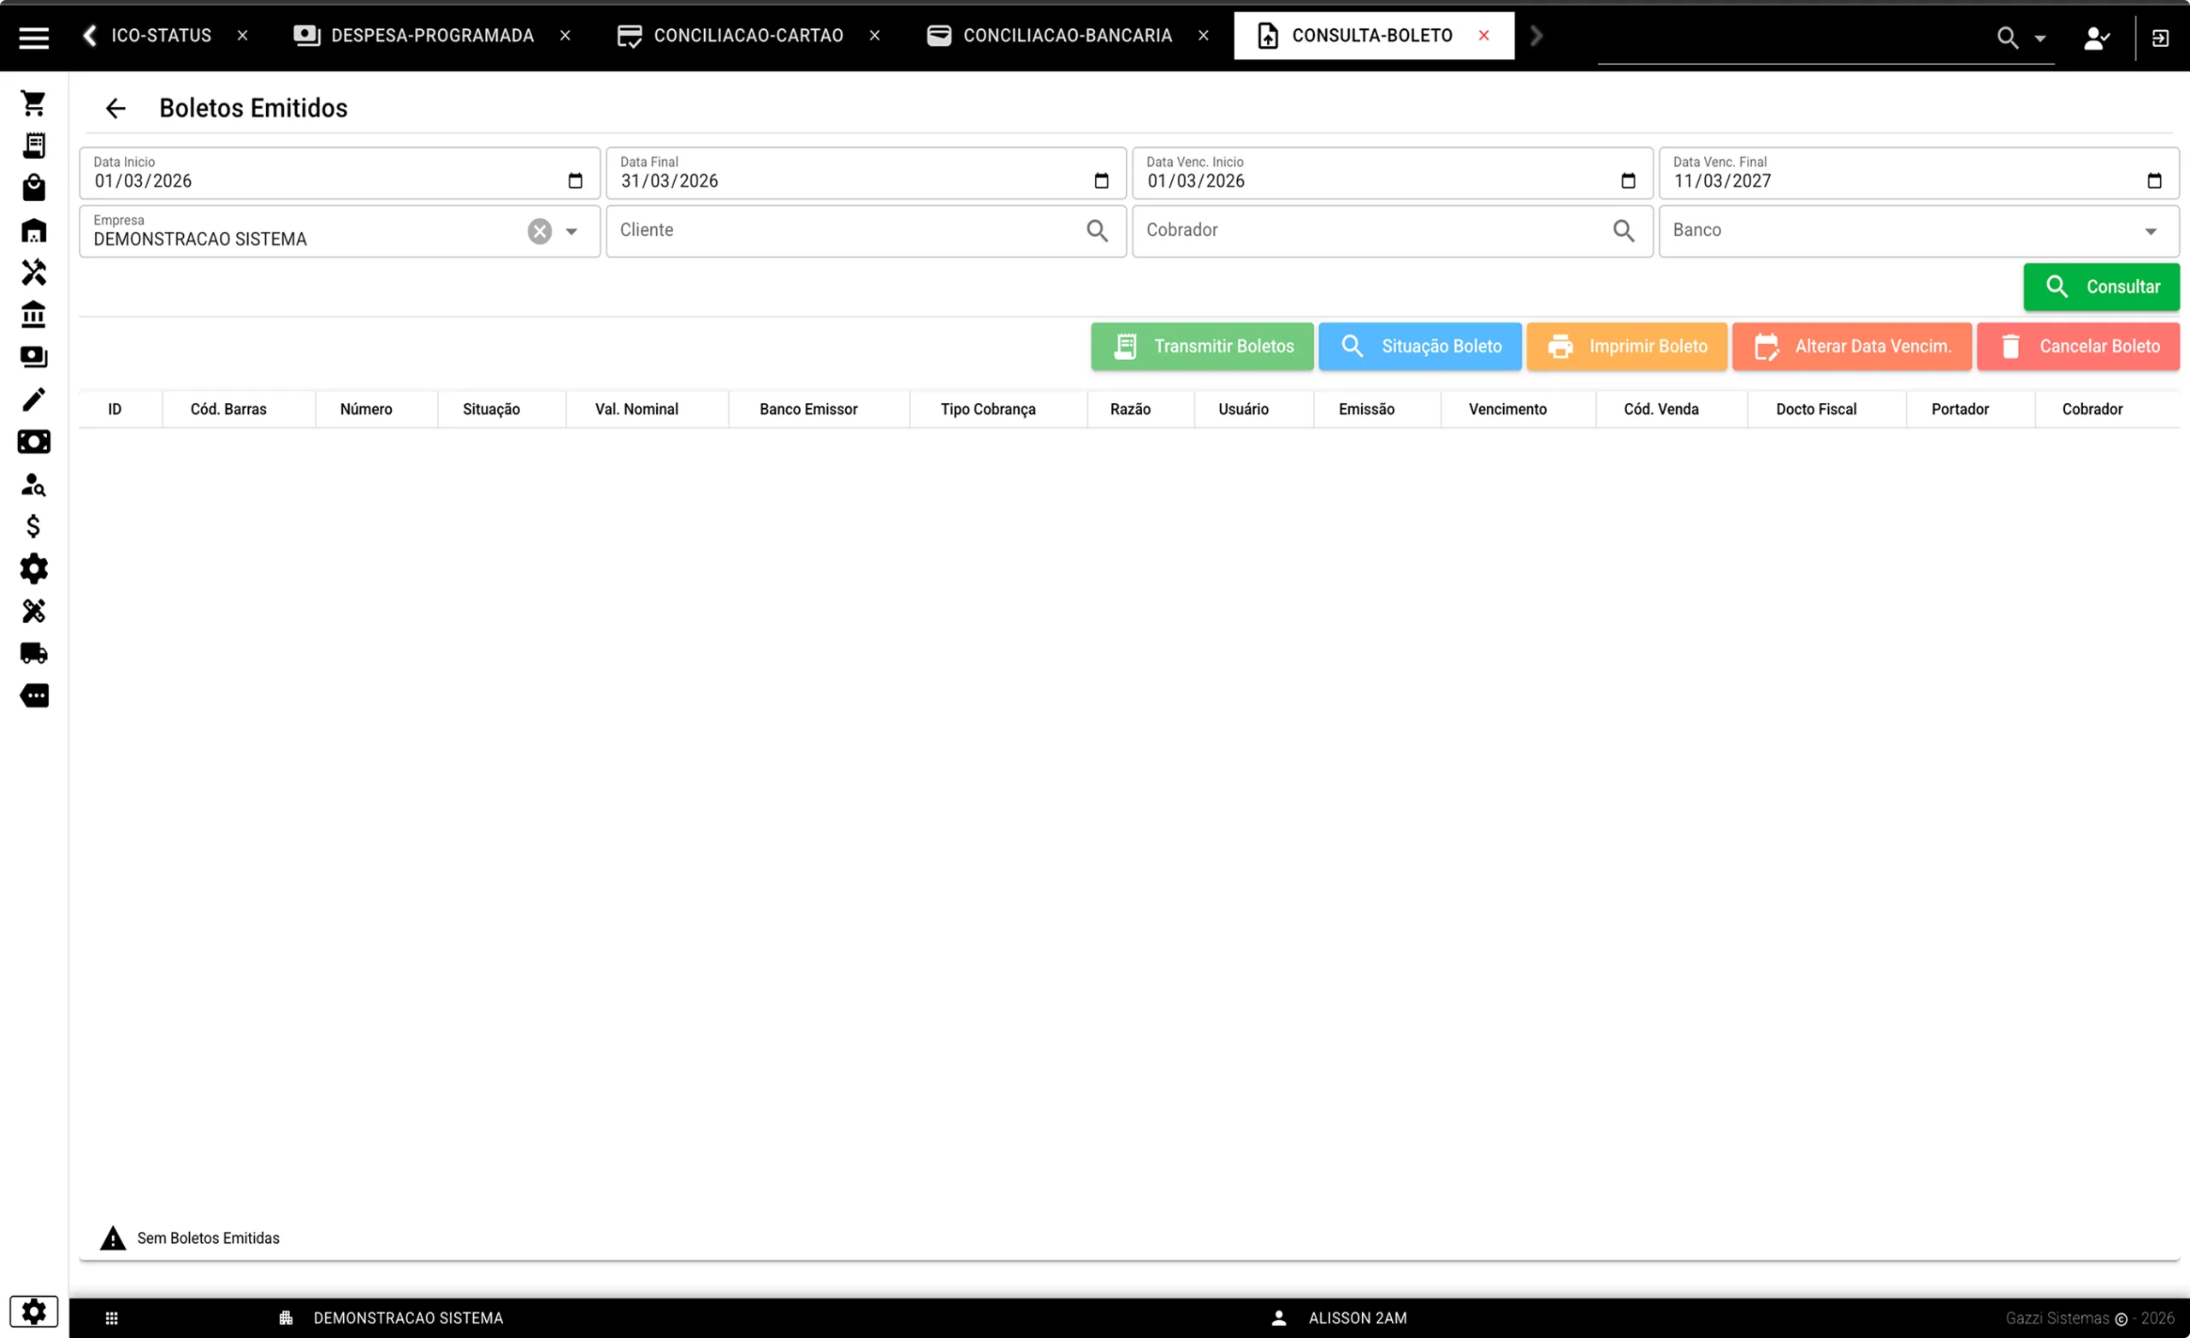Click the Cliente search magnifier icon
2190x1338 pixels.
1097,231
